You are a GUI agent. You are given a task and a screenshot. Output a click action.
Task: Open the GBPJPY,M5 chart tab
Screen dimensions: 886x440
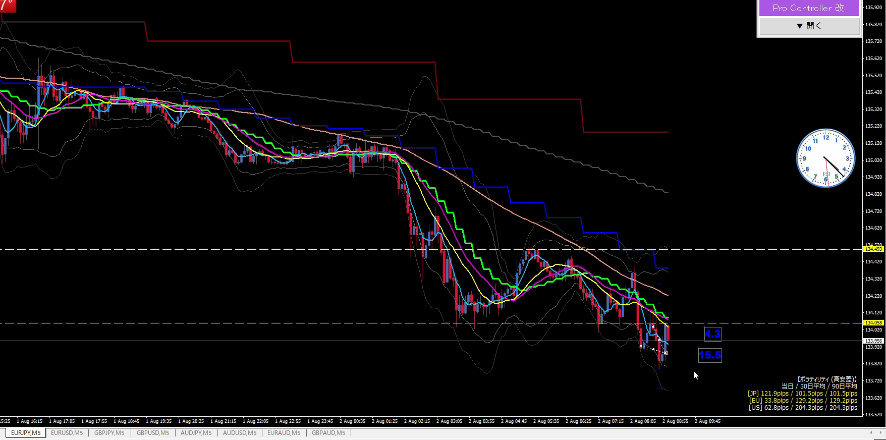point(109,433)
